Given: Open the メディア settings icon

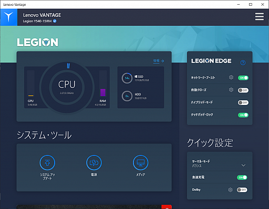Looking at the screenshot, I should click(141, 163).
